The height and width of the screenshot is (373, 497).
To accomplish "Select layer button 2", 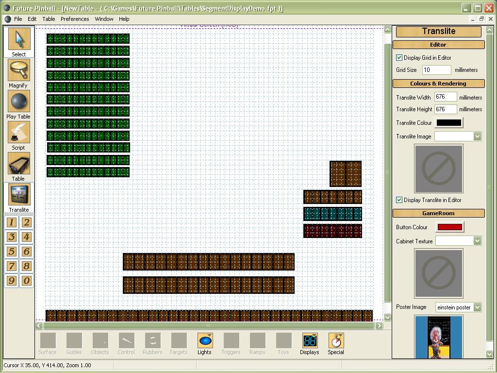I will (26, 222).
